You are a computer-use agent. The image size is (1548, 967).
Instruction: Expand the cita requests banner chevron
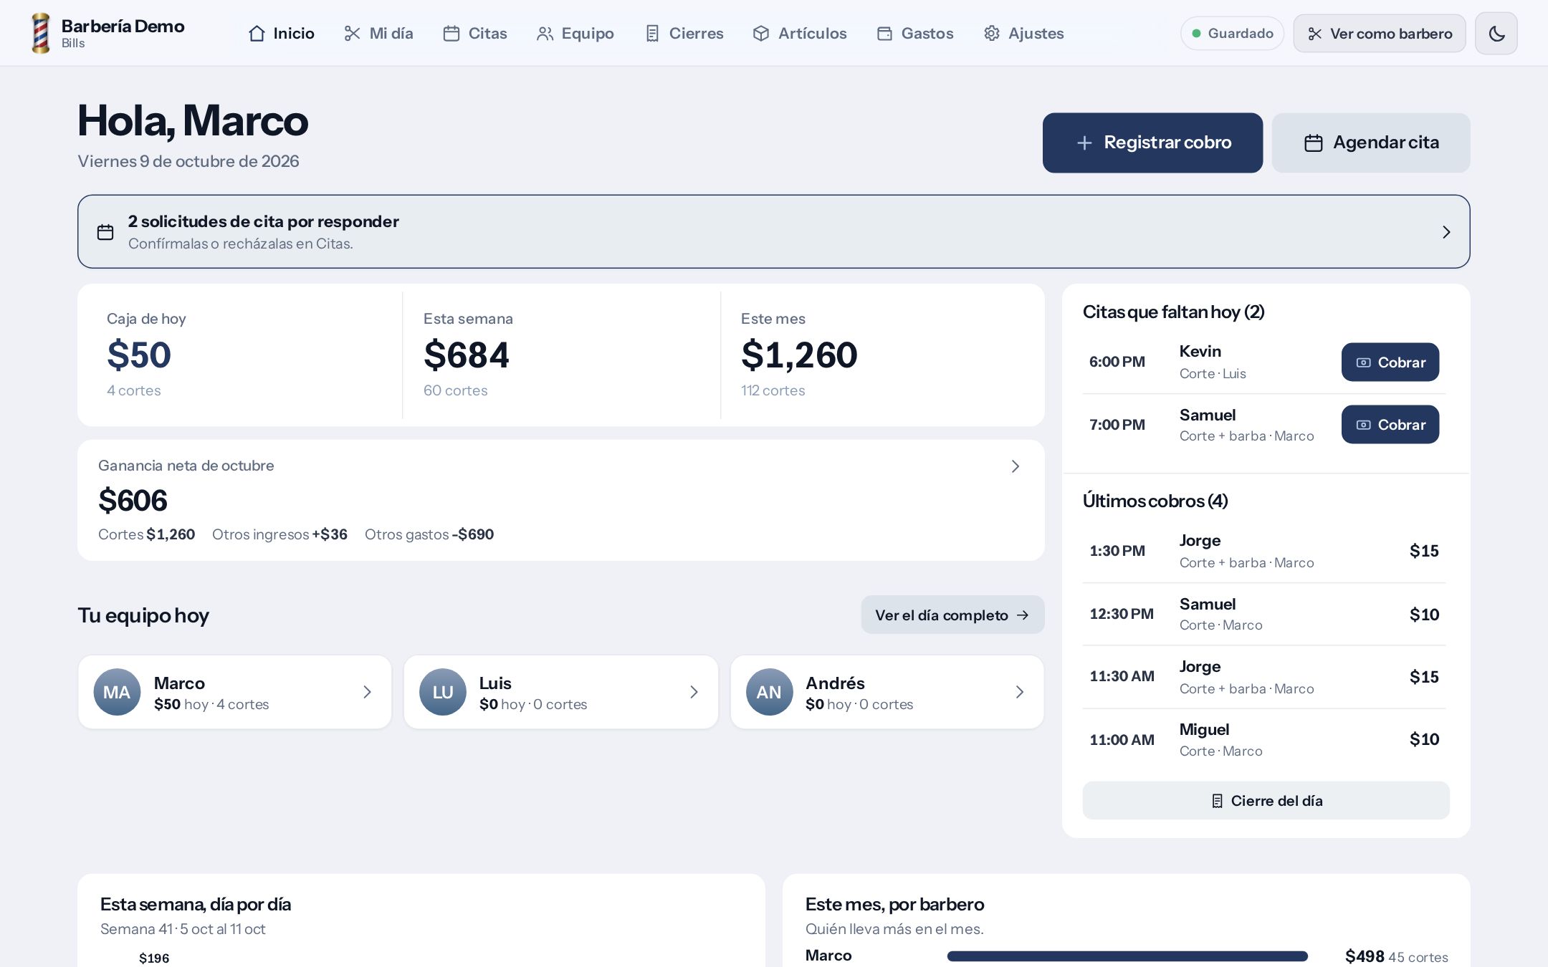click(x=1446, y=232)
